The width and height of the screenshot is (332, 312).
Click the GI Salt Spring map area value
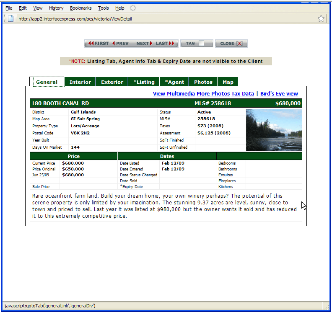[85, 119]
